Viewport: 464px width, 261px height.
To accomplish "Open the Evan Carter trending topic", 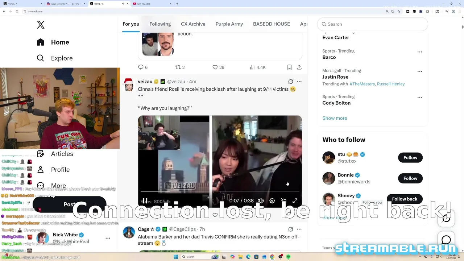I will click(336, 38).
